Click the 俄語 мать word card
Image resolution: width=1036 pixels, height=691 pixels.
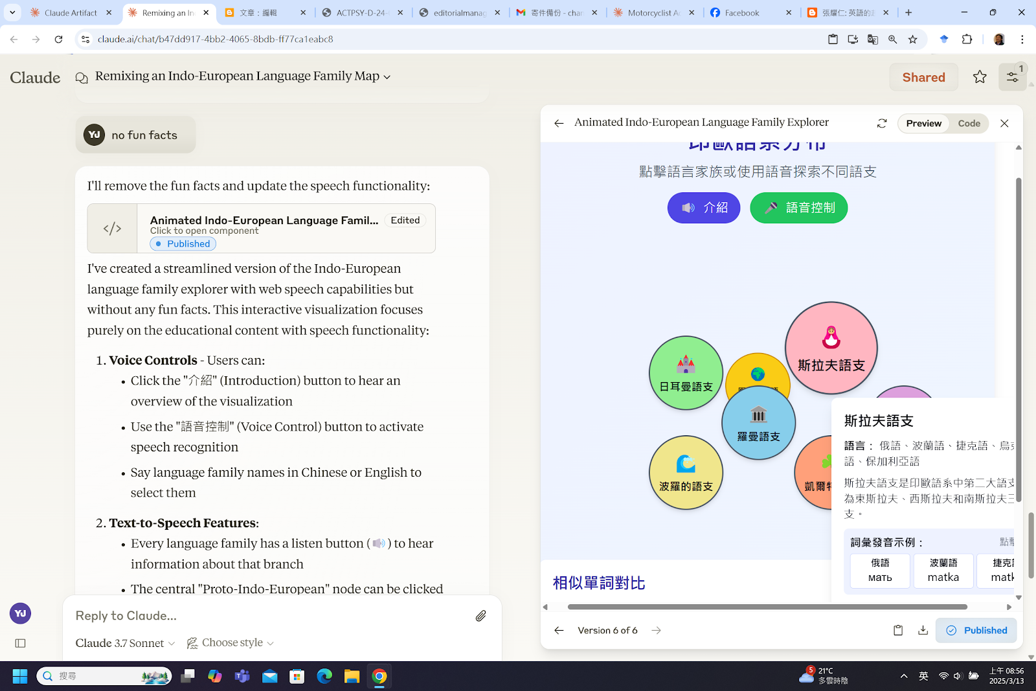(x=880, y=571)
